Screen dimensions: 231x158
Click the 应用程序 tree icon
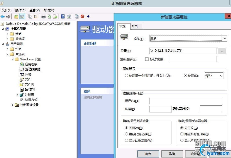tap(22, 64)
